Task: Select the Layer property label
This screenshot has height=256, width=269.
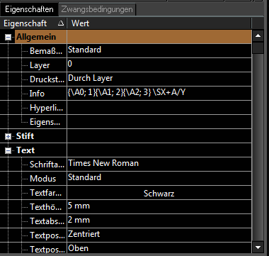Action: pos(40,65)
